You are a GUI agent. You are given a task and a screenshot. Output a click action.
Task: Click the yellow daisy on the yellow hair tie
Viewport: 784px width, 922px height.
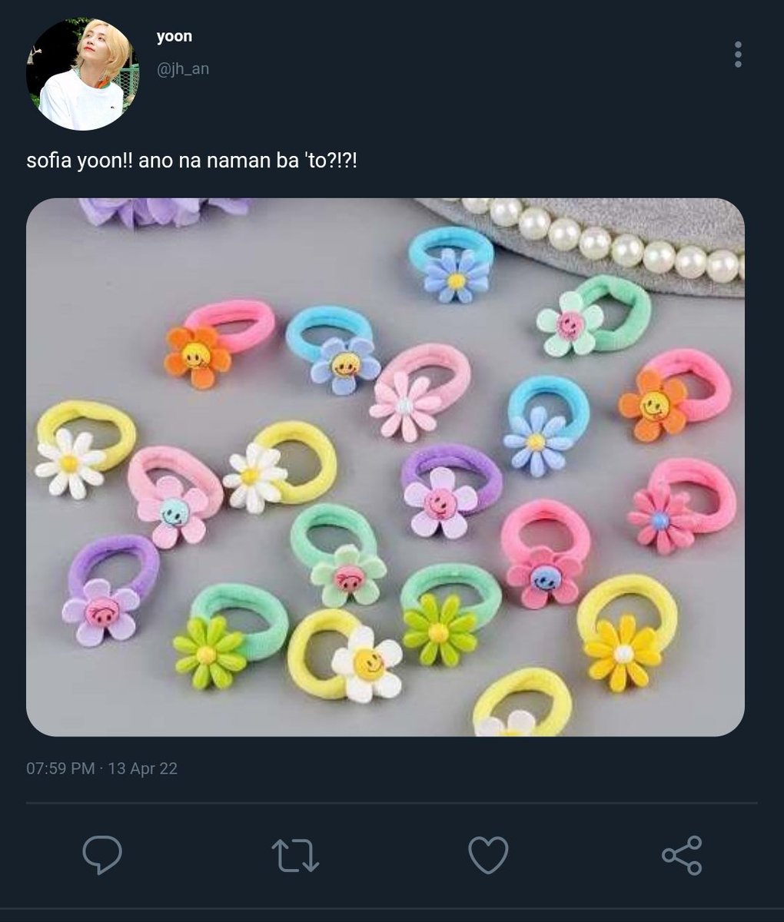coord(623,653)
